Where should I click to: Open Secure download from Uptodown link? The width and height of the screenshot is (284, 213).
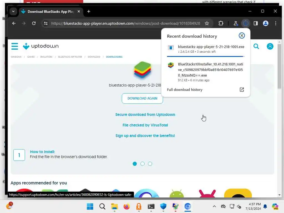145,115
